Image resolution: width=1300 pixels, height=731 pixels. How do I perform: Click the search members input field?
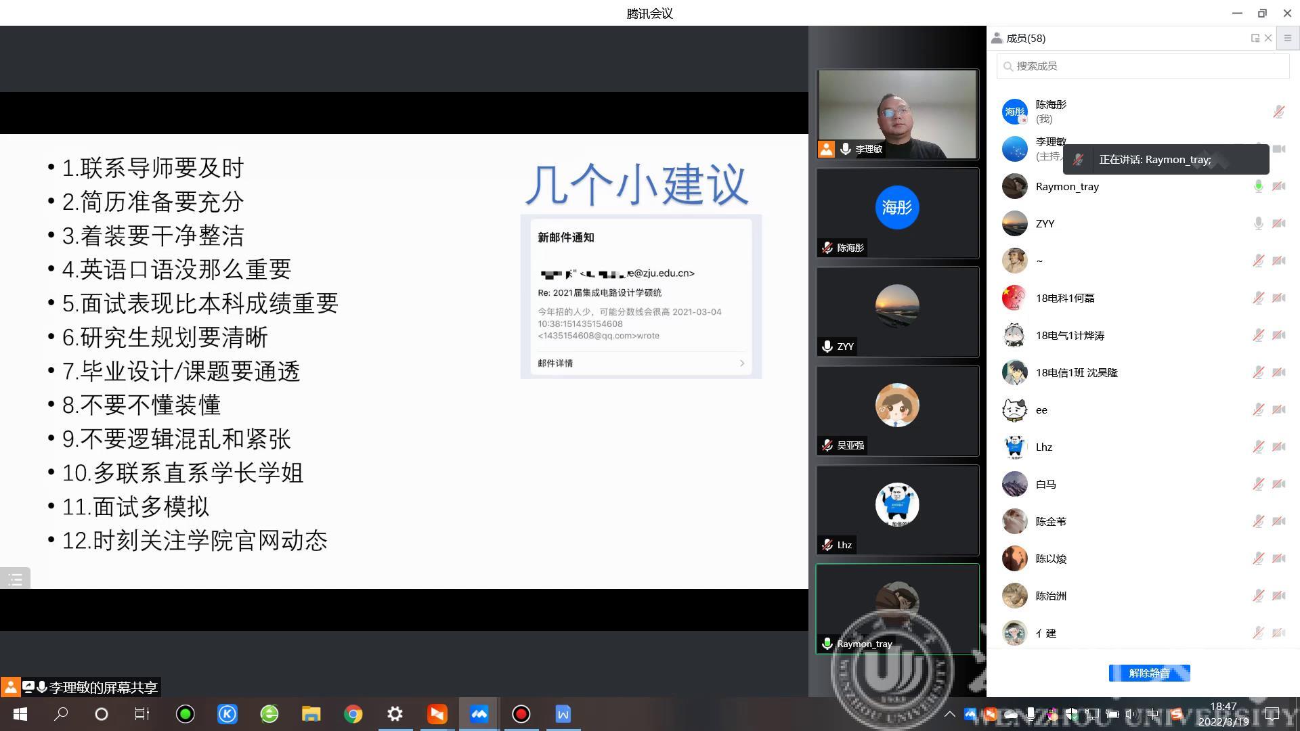(1143, 66)
